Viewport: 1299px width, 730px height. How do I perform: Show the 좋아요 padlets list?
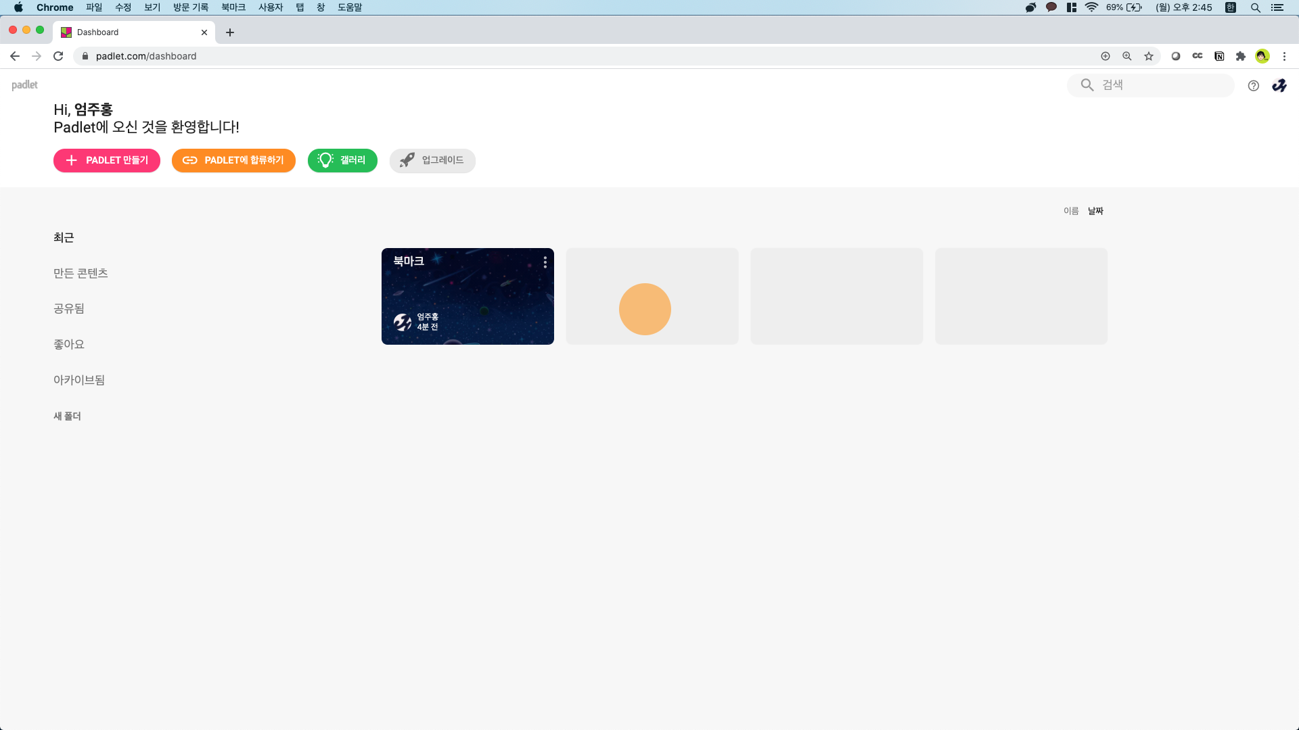pyautogui.click(x=69, y=345)
